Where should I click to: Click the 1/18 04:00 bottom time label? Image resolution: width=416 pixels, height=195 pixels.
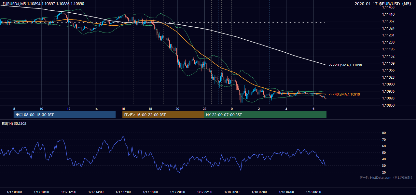click(286, 192)
